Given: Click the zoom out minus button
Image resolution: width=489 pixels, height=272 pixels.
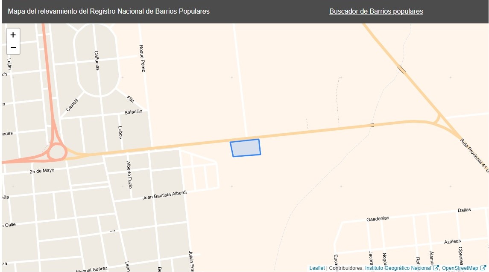Looking at the screenshot, I should (x=13, y=48).
